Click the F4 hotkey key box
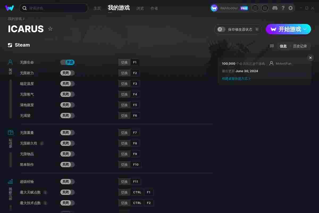This screenshot has width=319, height=213. point(135,94)
